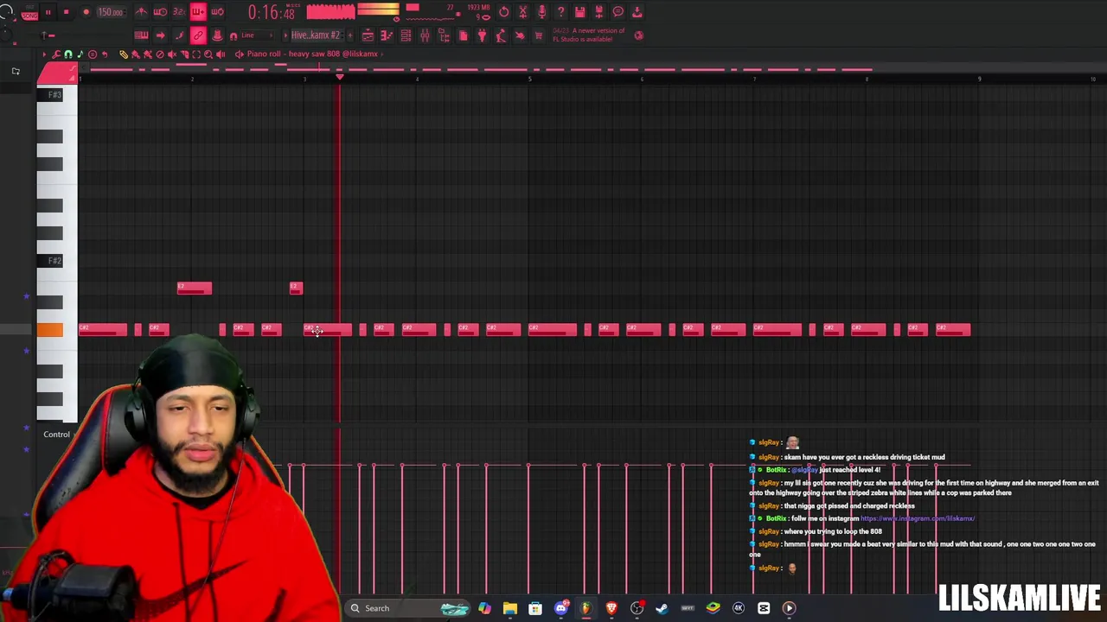
Task: Toggle the pink link multilink controllers button
Action: pyautogui.click(x=198, y=35)
